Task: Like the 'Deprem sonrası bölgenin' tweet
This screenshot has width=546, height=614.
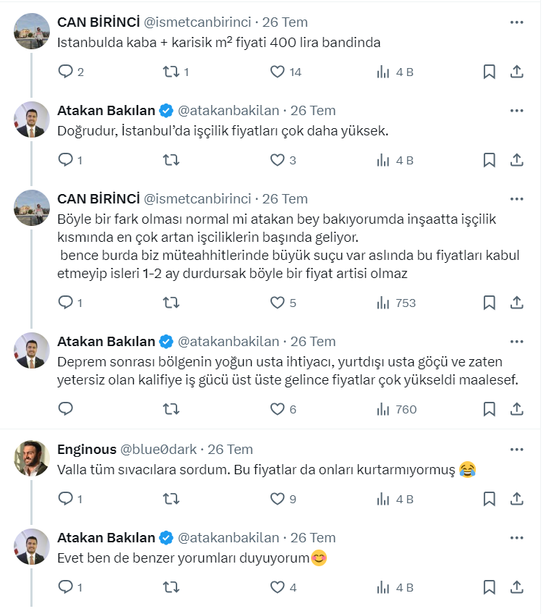Action: [278, 409]
